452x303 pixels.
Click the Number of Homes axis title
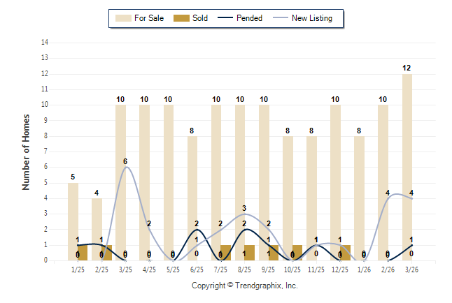click(x=27, y=151)
